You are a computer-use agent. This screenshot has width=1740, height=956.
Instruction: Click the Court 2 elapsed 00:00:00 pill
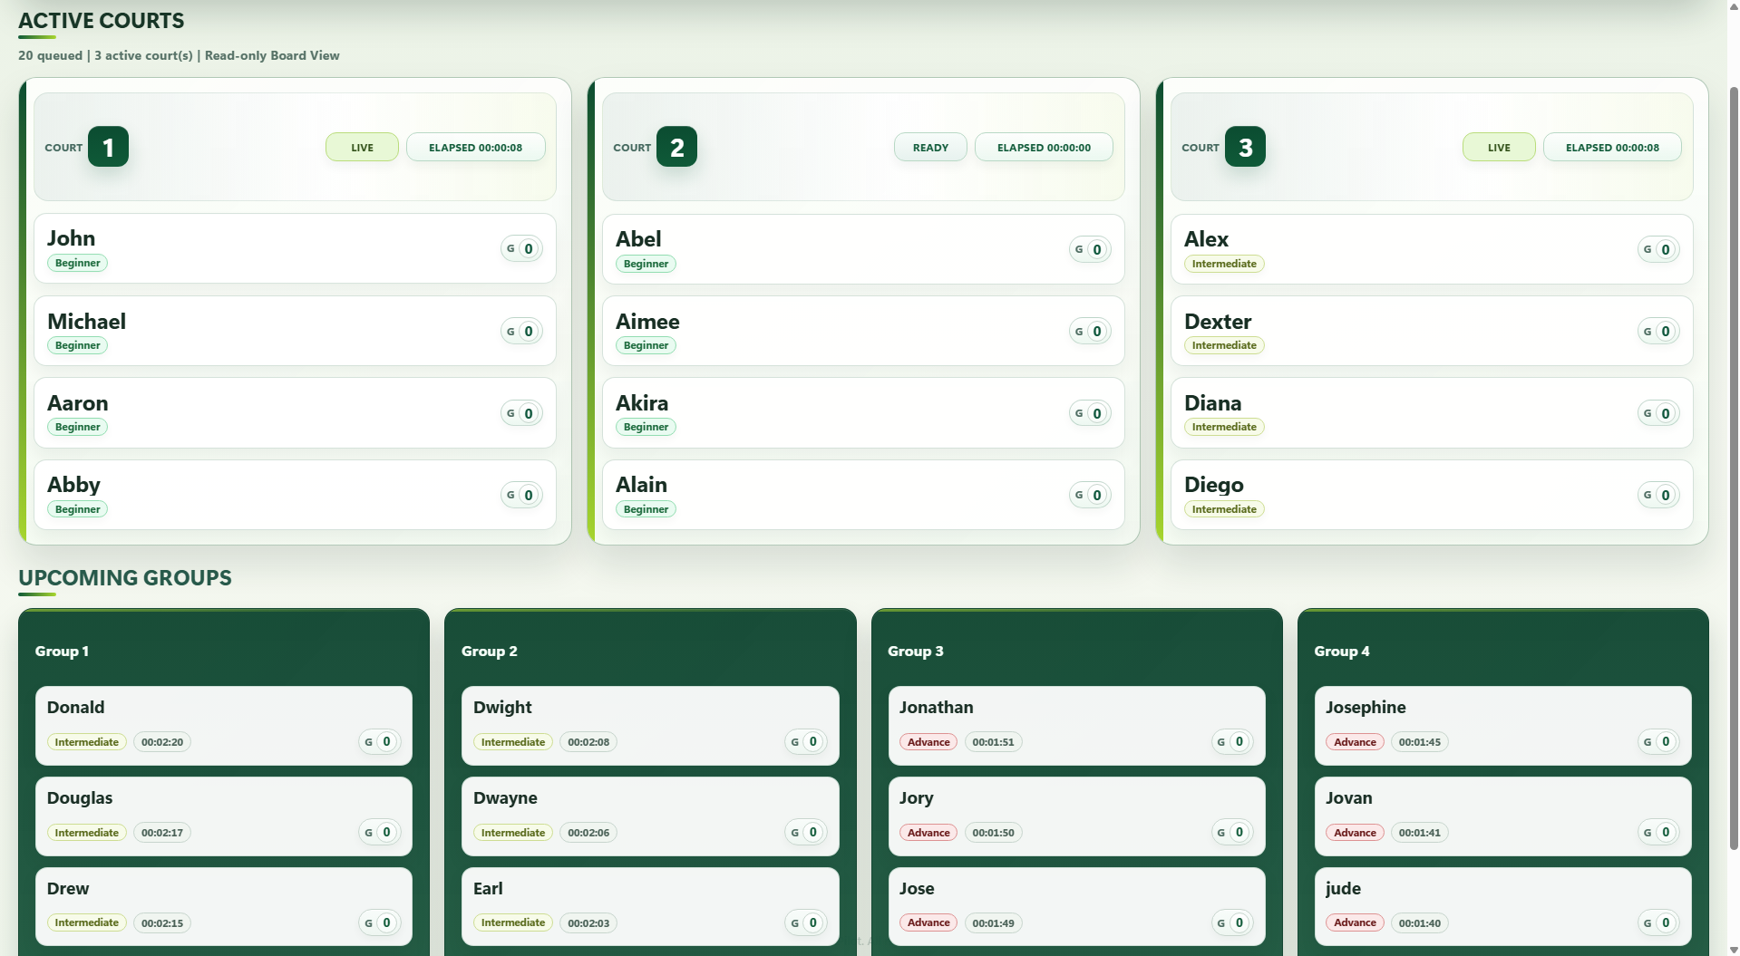[1044, 148]
